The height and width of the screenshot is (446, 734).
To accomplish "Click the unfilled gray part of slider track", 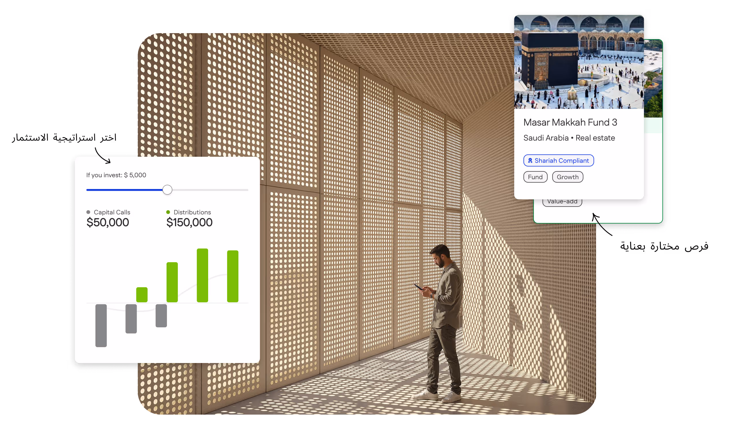I will pyautogui.click(x=210, y=190).
